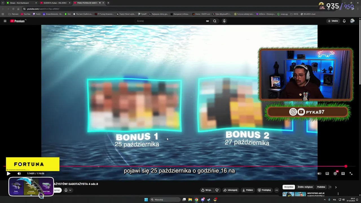Viewport: 361px width, 203px height.
Task: Dislike the video
Action: tap(217, 190)
